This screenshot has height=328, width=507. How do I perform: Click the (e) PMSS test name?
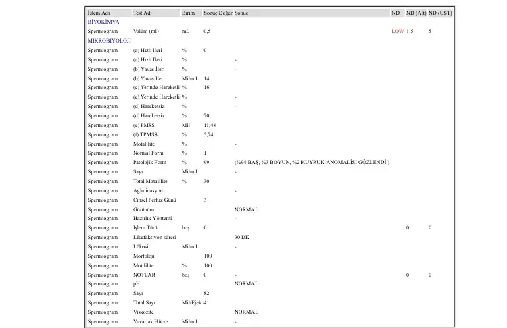pos(145,126)
